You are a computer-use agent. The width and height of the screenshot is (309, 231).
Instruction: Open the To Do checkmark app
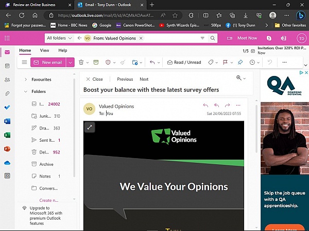(7, 107)
